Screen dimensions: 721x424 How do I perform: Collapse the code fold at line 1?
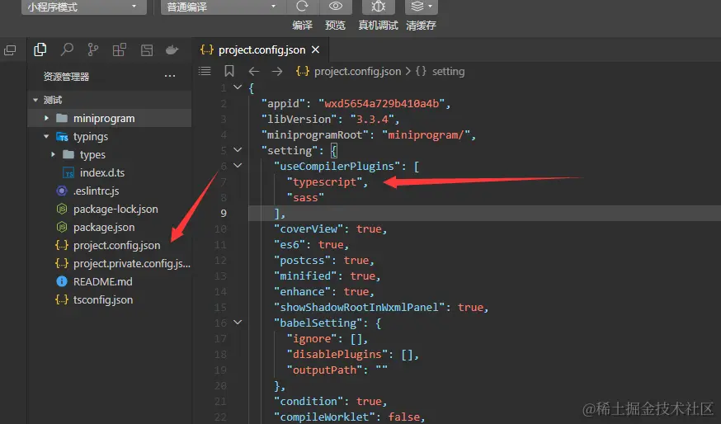click(x=238, y=87)
